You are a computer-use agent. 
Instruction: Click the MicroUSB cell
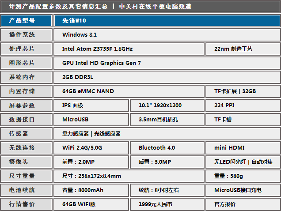coord(91,120)
